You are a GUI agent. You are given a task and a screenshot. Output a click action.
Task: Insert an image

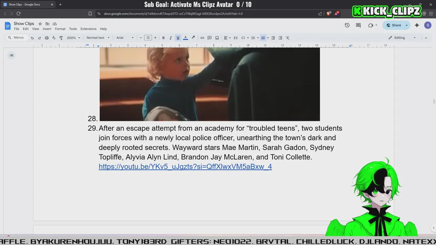217,38
